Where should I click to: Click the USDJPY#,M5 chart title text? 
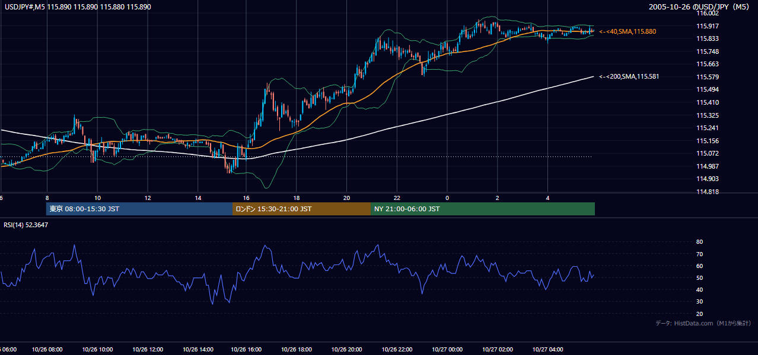coord(77,7)
